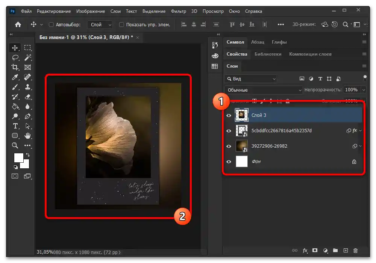Screen dimensions: 376x263
Task: Open the Edit Toolbar three-dots menu
Action: tap(27, 145)
